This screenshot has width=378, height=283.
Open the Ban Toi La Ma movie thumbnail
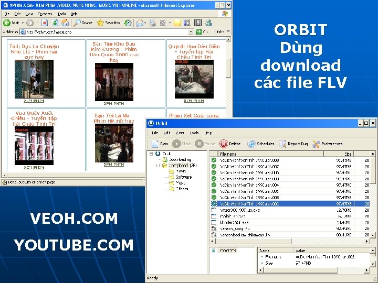[114, 143]
